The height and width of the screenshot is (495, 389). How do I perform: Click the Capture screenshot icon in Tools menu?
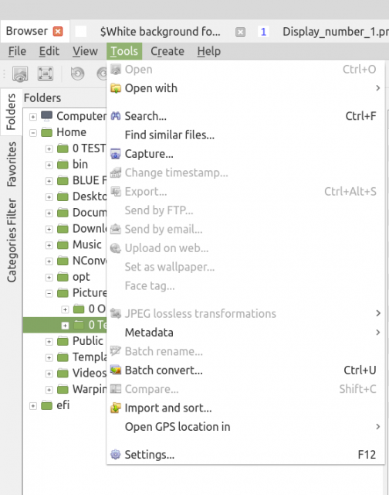(x=116, y=154)
